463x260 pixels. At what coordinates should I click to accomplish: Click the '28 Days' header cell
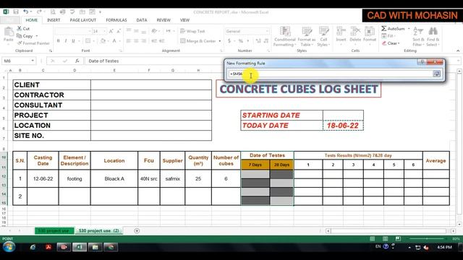(281, 165)
